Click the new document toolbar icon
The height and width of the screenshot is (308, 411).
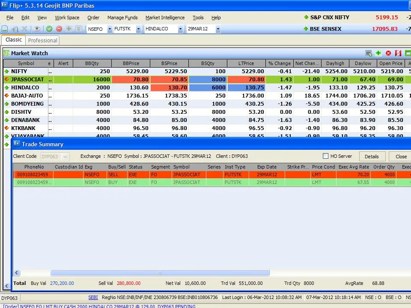click(x=5, y=29)
